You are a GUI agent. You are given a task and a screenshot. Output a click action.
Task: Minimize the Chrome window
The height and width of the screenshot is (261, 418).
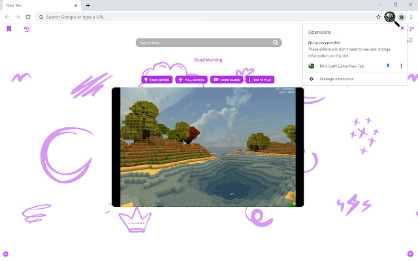(380, 5)
